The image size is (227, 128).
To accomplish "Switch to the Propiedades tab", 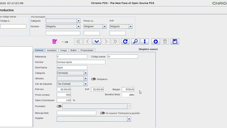I will click(x=87, y=50).
